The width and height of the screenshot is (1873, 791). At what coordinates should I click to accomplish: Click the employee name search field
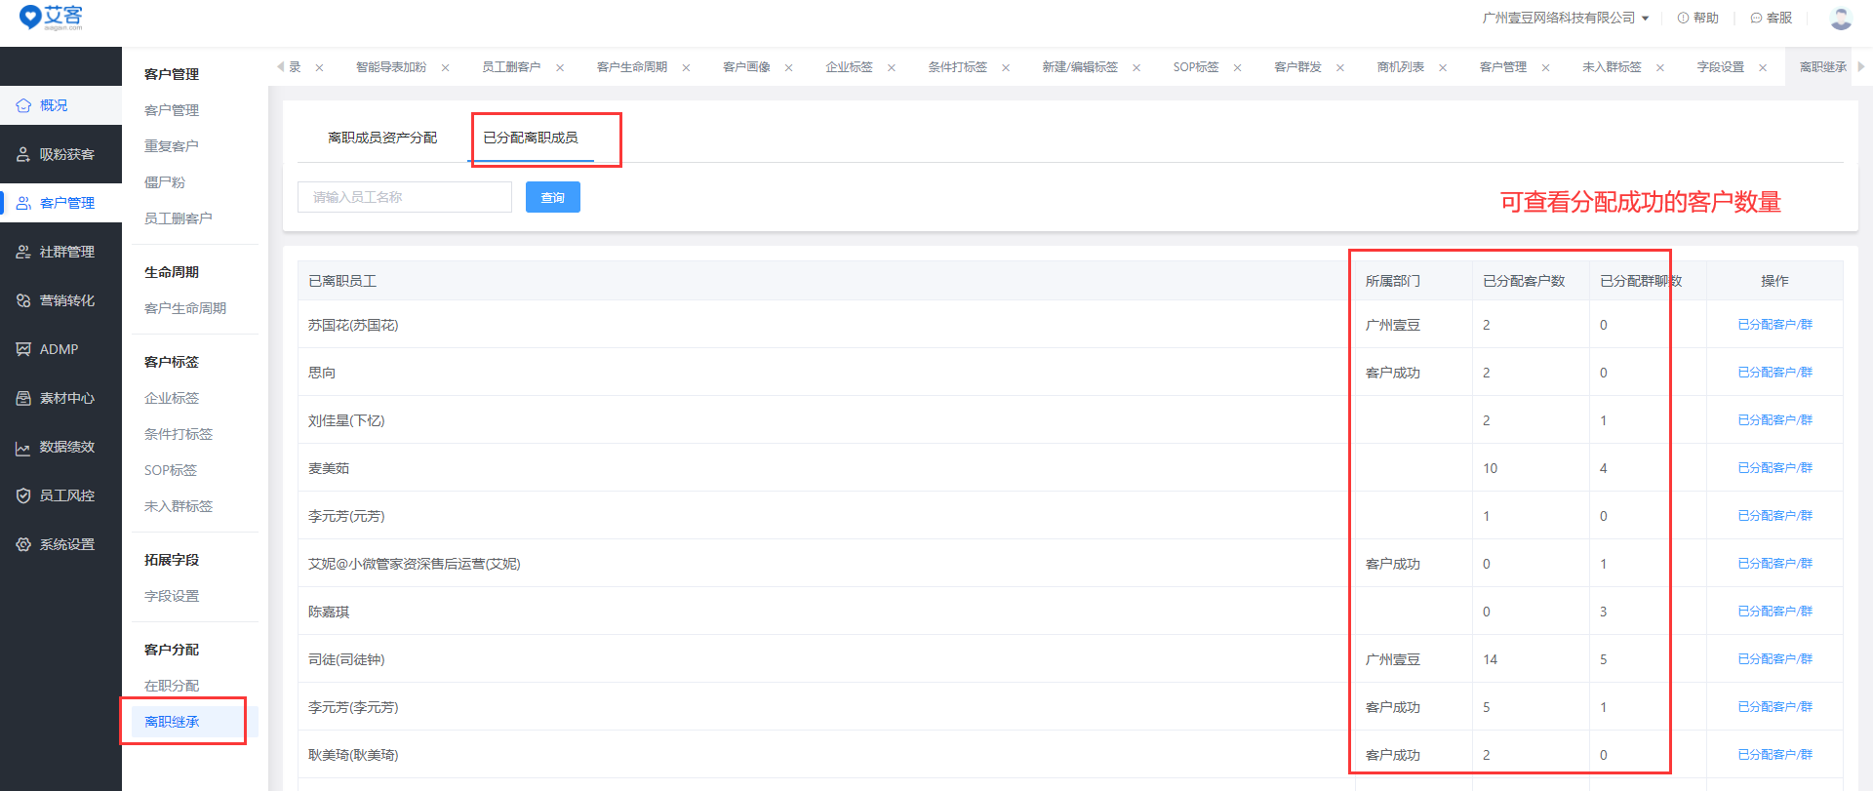tap(404, 197)
